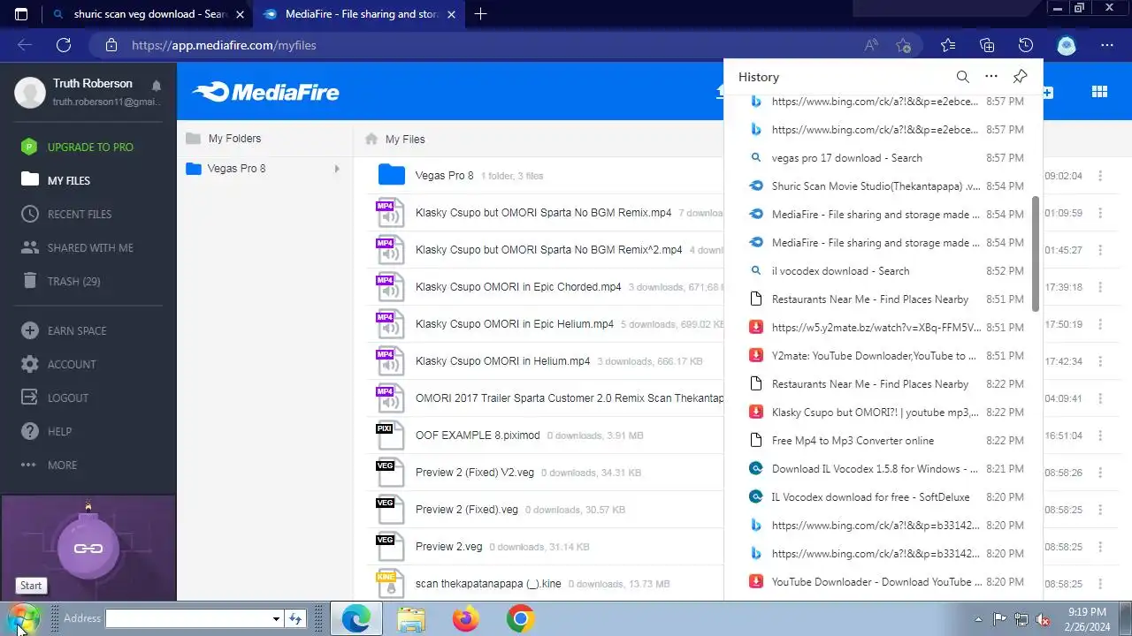Click the Truth Roberson profile avatar
The height and width of the screenshot is (636, 1132).
tap(30, 92)
